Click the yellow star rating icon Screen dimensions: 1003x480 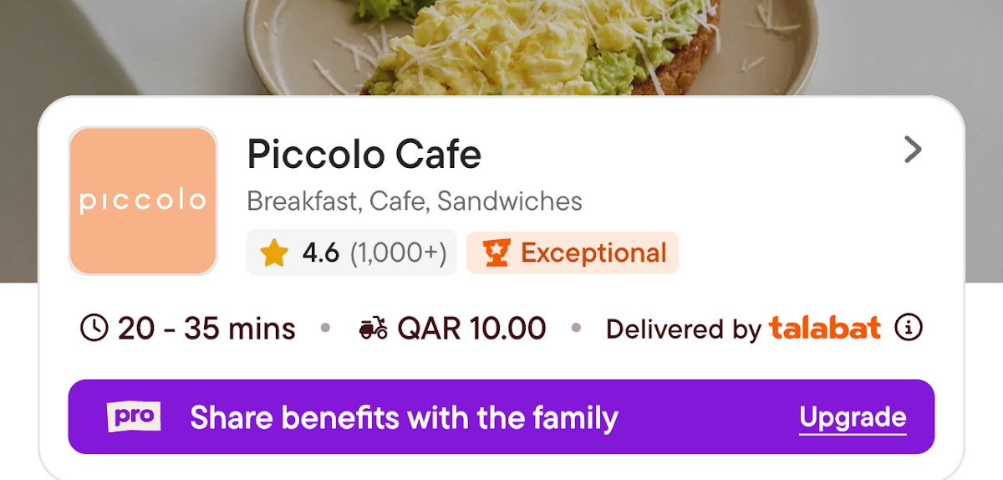coord(273,253)
